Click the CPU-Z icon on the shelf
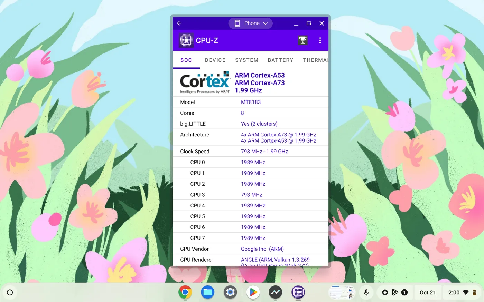 pyautogui.click(x=298, y=293)
